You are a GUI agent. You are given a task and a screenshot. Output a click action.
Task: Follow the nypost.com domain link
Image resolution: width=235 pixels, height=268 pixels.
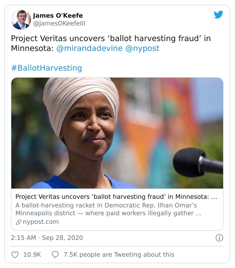(41, 222)
